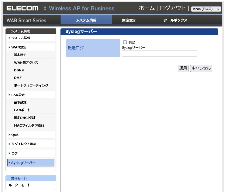Click the ログアウト link
This screenshot has height=193, width=225.
(173, 8)
